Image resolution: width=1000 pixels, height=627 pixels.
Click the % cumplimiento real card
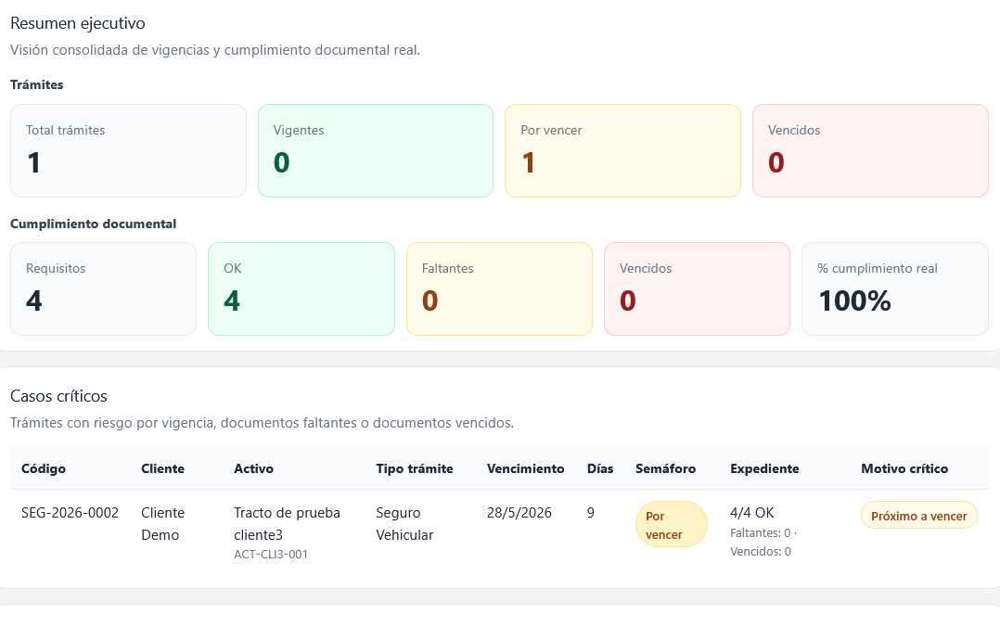click(x=895, y=289)
